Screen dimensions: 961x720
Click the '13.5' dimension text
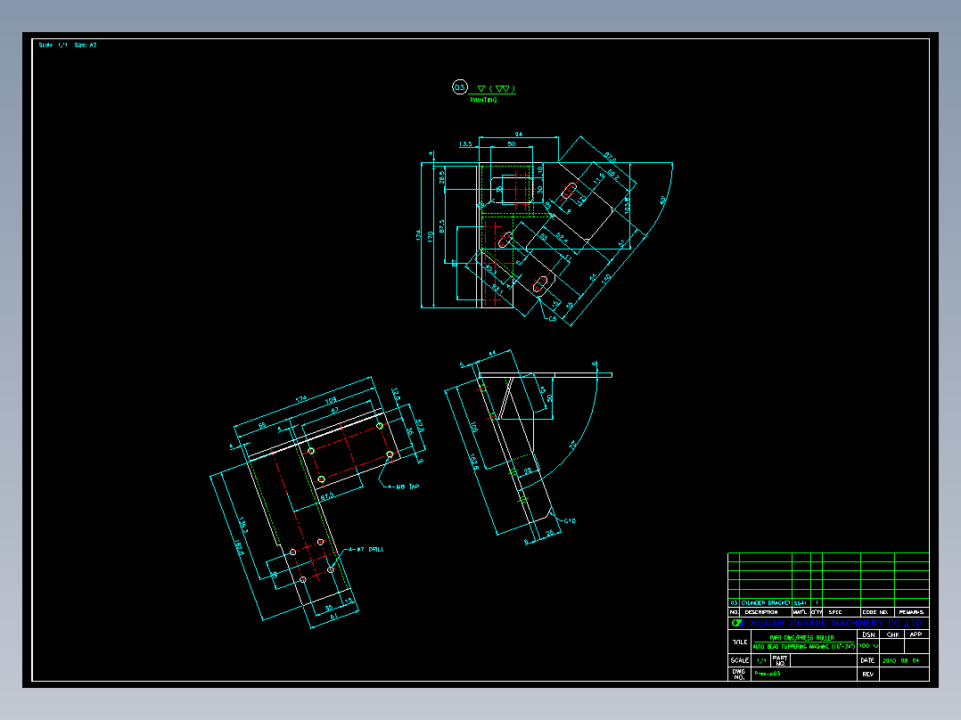click(x=465, y=144)
